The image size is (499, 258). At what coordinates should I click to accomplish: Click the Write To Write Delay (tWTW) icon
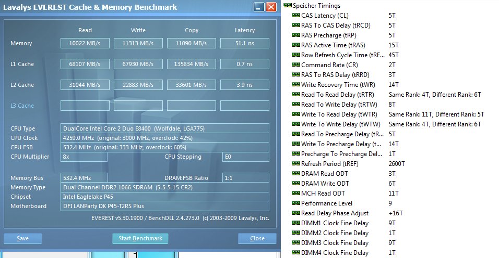[296, 124]
